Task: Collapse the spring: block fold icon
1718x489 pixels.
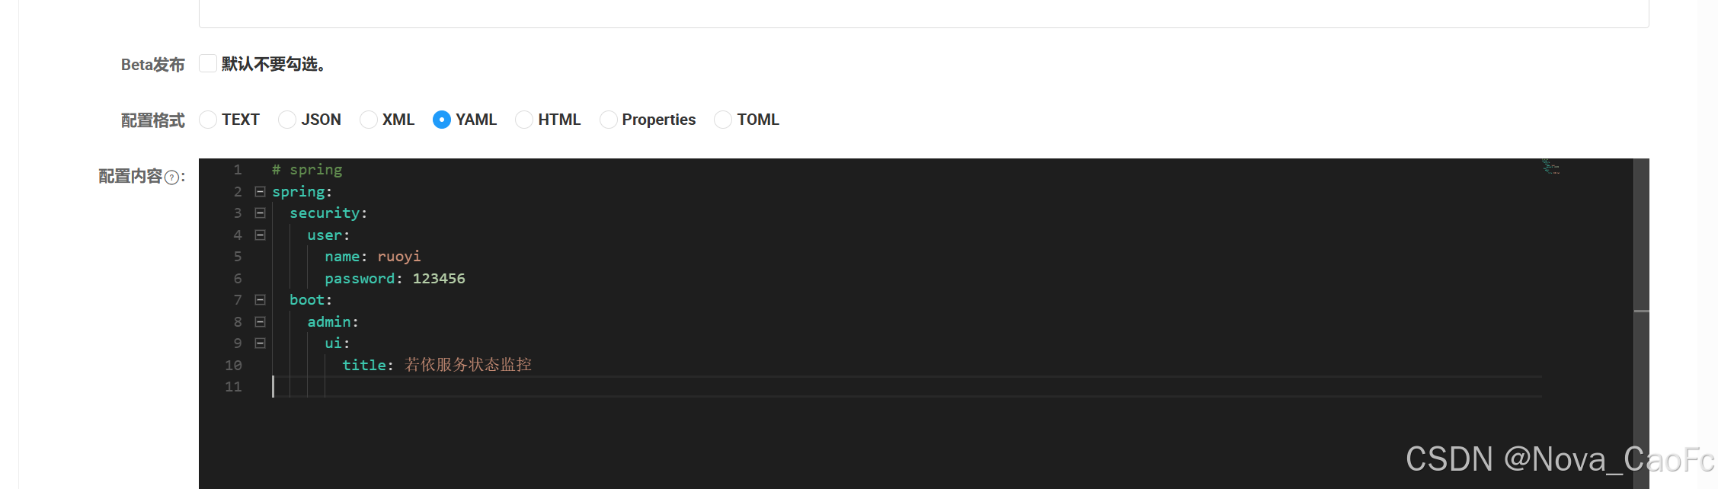Action: tap(260, 192)
